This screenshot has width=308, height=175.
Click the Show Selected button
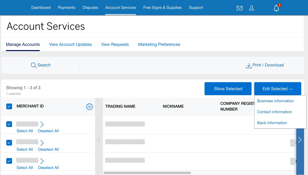coord(228,89)
